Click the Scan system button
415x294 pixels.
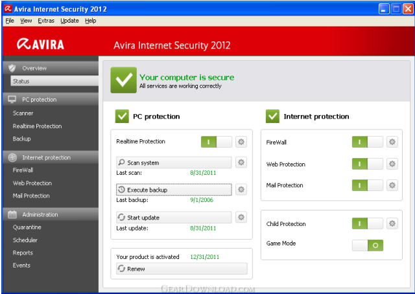tap(173, 163)
